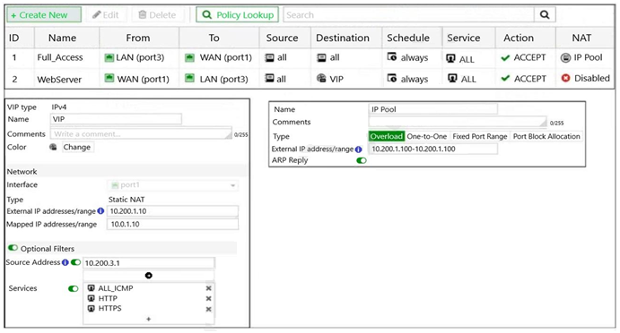The width and height of the screenshot is (620, 333).
Task: Click WAN (port1) interface icon in WebServer row
Action: (x=109, y=78)
